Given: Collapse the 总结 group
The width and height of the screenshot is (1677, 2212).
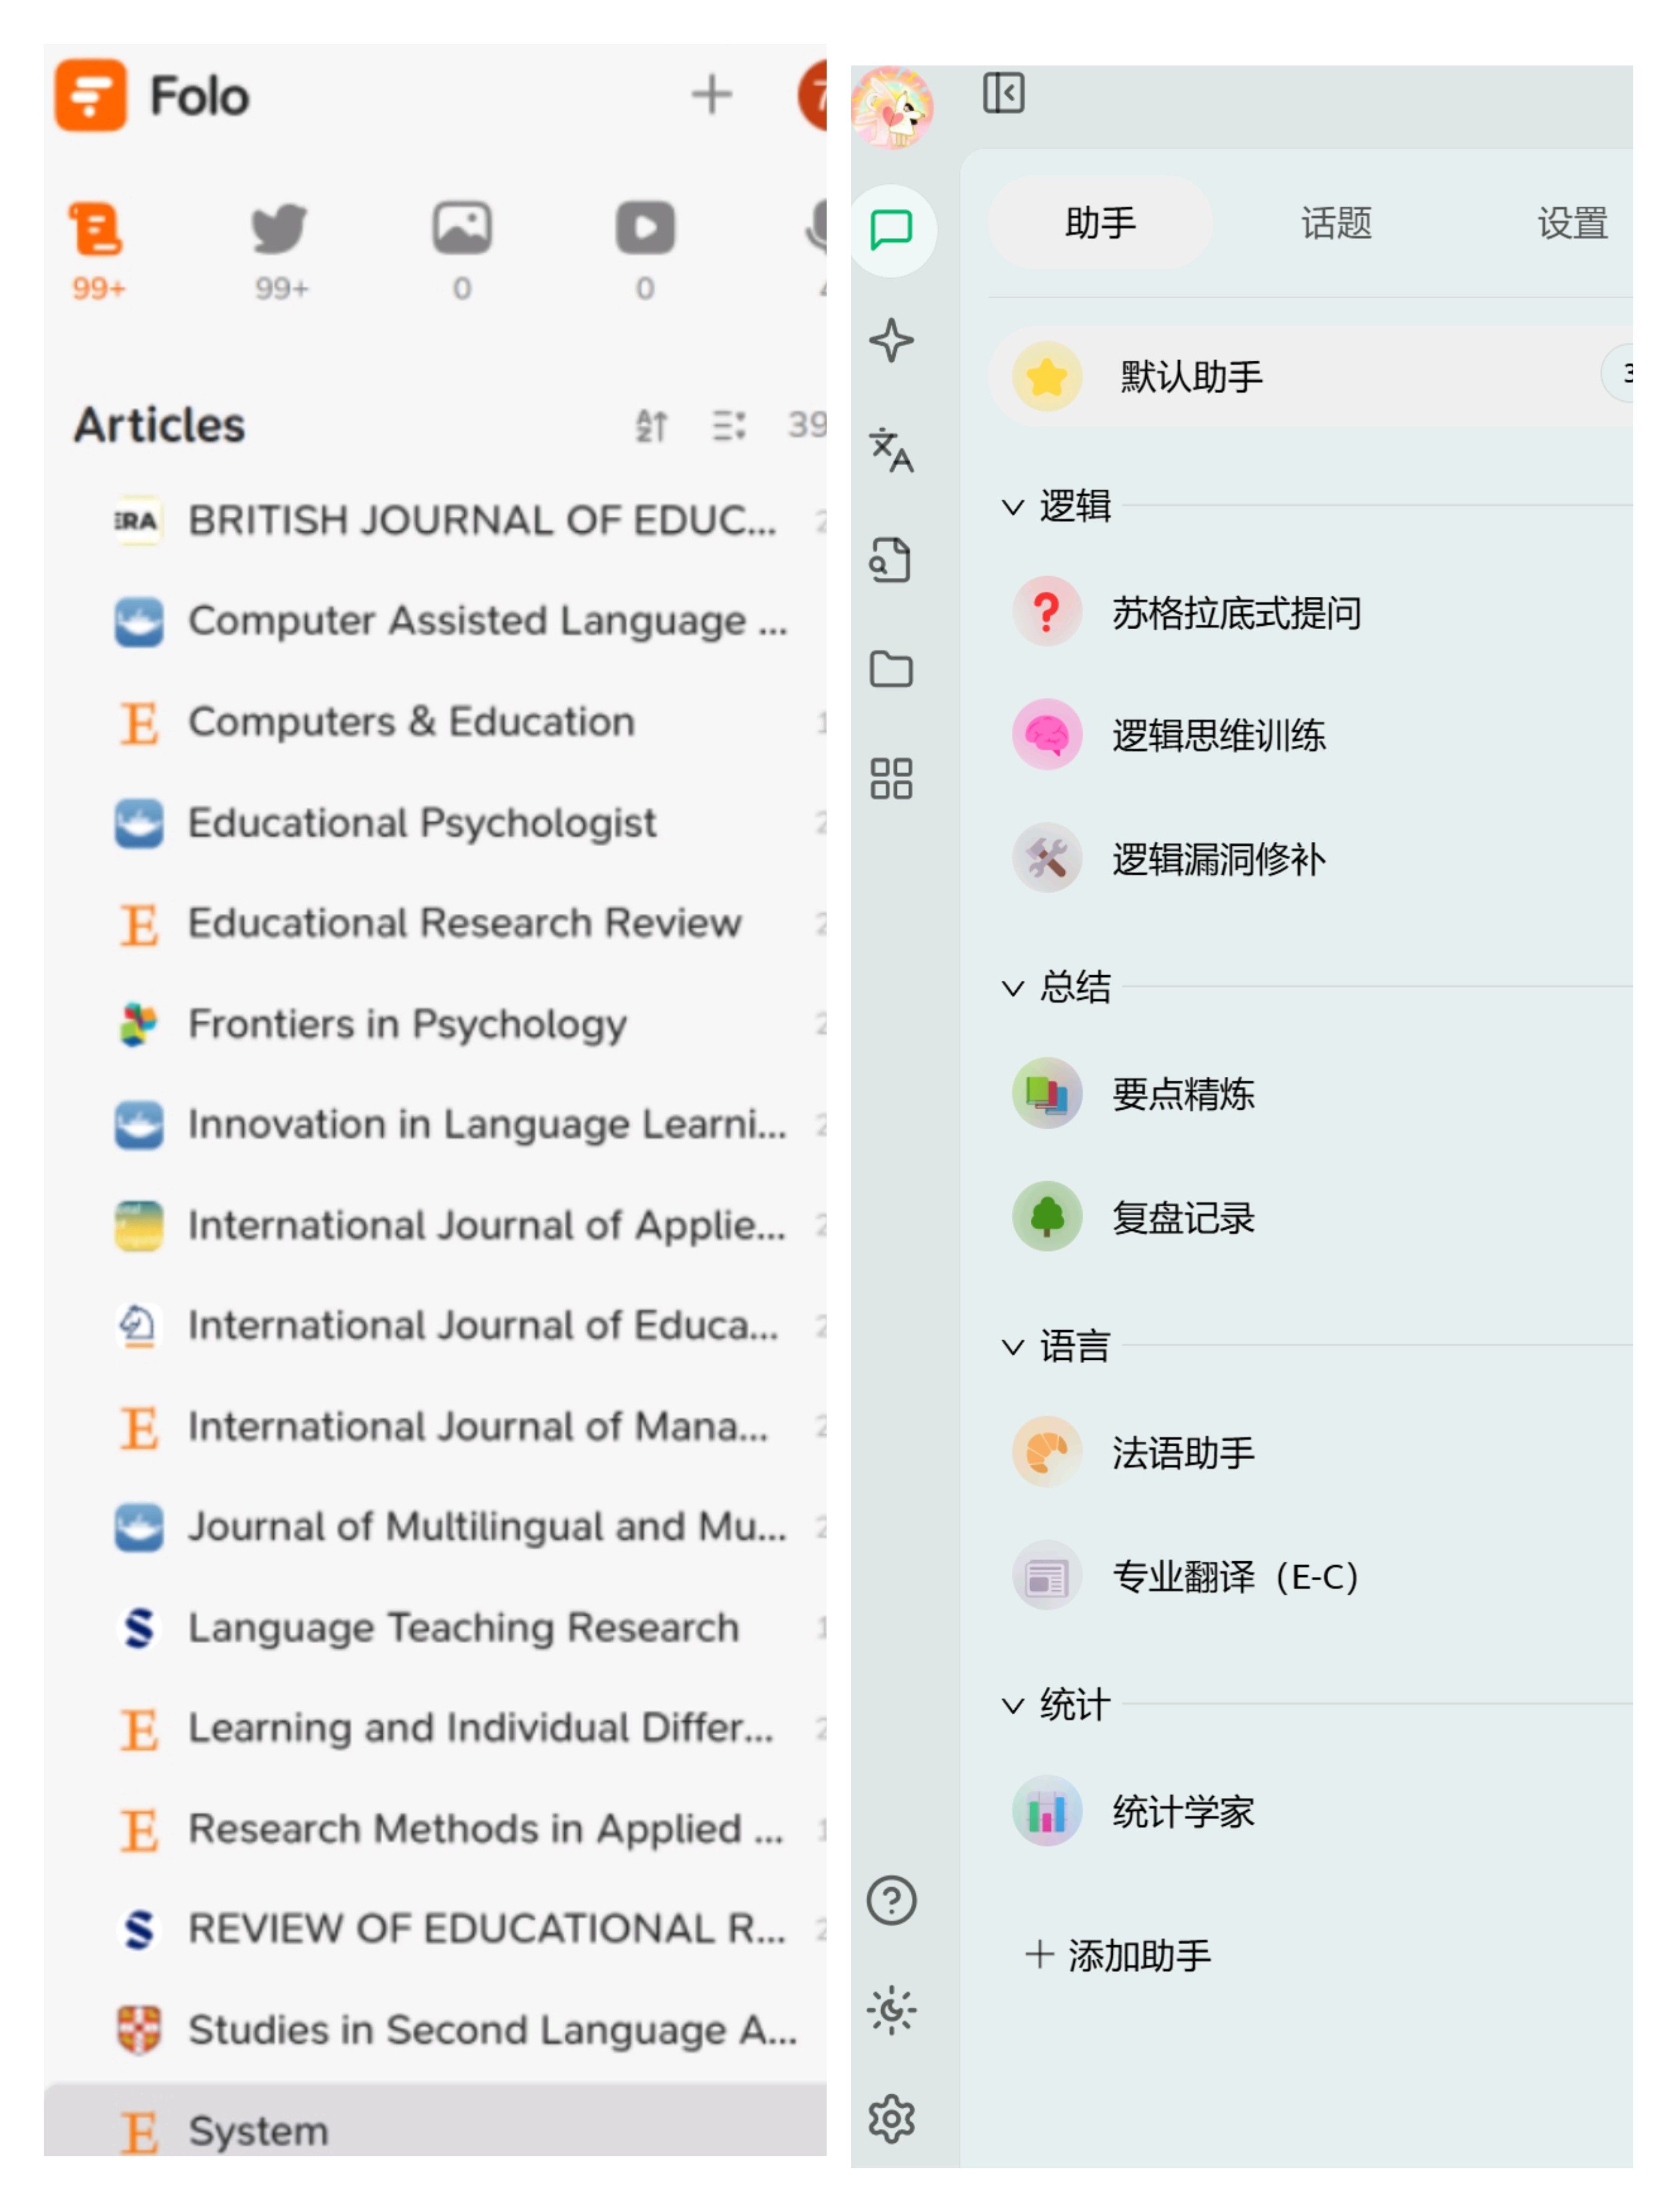Looking at the screenshot, I should pos(1013,988).
